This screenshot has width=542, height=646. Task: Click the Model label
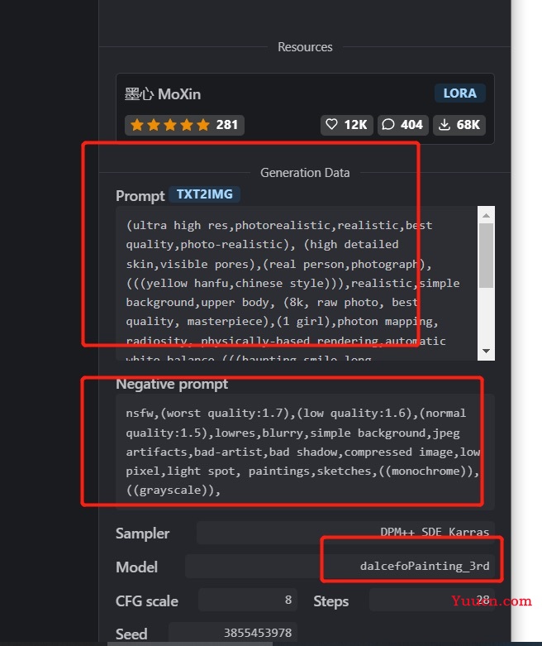point(136,567)
